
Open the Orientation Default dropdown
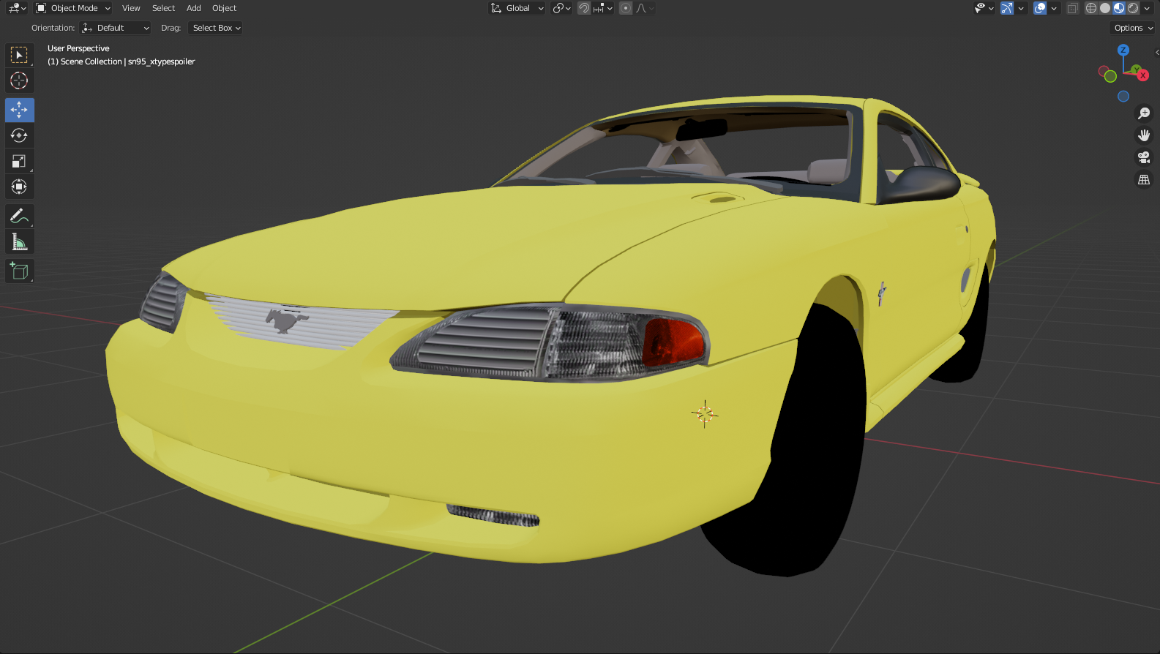(116, 28)
